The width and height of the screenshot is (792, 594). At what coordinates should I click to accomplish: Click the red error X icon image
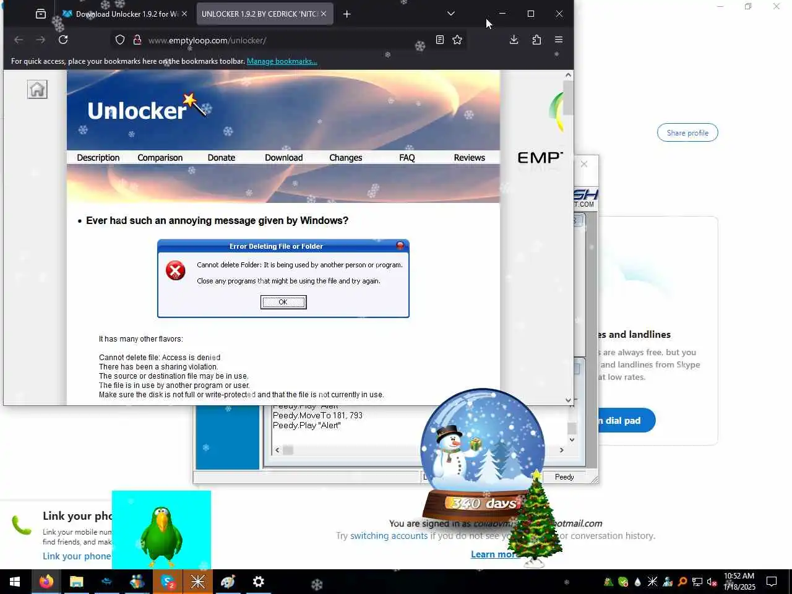pyautogui.click(x=176, y=270)
